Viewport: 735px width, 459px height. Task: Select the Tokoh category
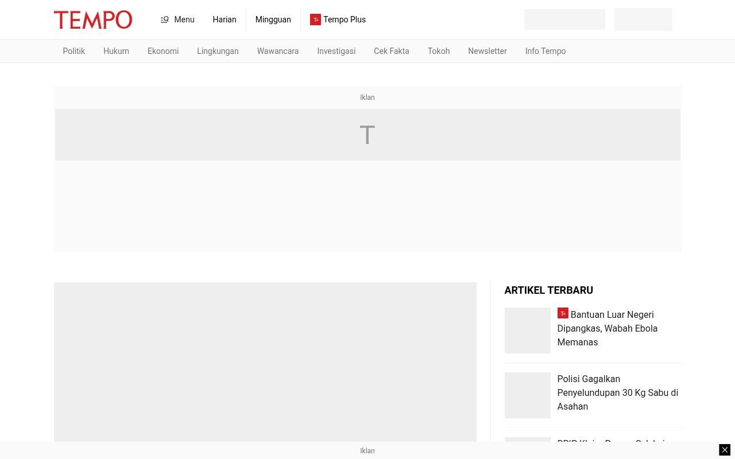tap(439, 51)
